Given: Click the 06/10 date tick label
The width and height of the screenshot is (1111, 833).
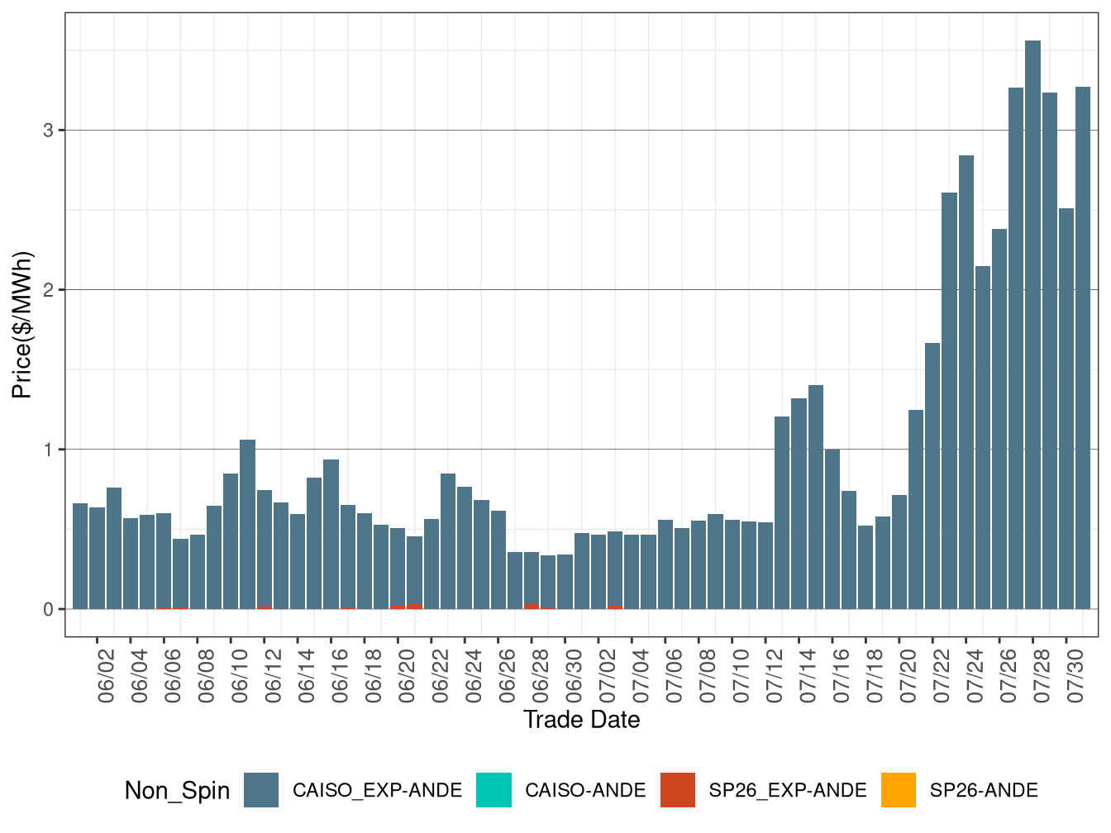Looking at the screenshot, I should 240,676.
